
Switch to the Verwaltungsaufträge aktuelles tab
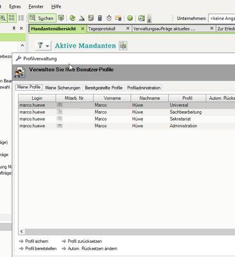[x=164, y=29]
